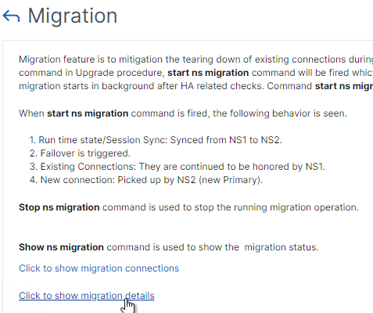The height and width of the screenshot is (313, 373).
Task: Click 'Synced from NS1 to NS2' text
Action: tap(226, 140)
